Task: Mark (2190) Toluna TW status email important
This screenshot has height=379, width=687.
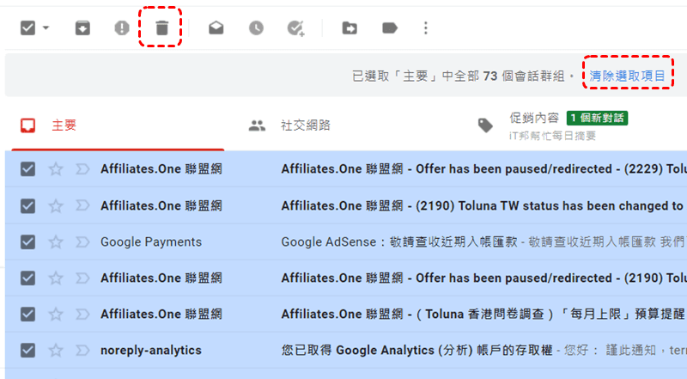Action: point(82,205)
